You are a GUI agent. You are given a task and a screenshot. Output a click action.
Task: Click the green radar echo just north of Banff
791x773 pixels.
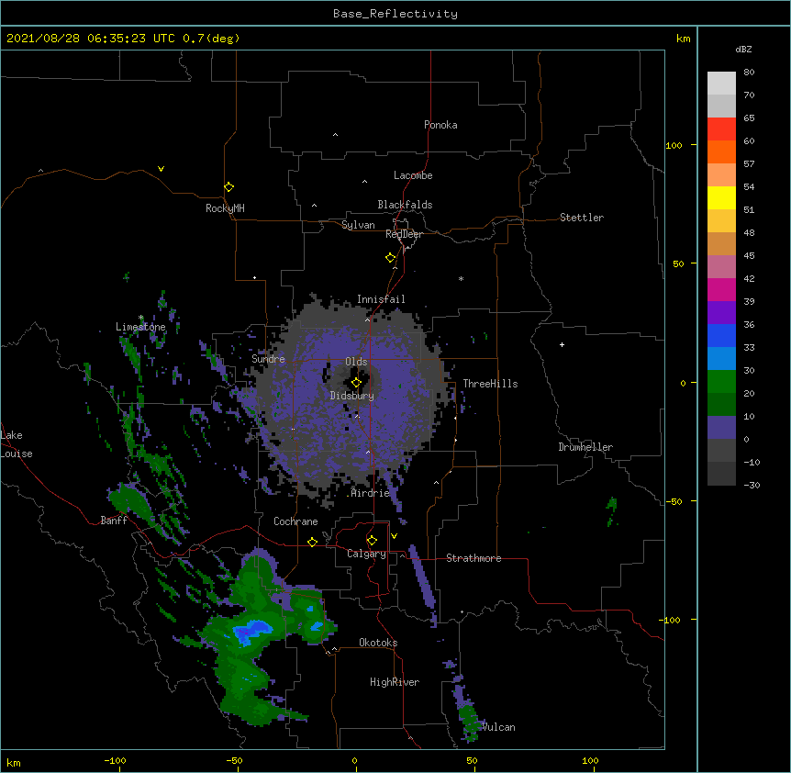(x=130, y=499)
